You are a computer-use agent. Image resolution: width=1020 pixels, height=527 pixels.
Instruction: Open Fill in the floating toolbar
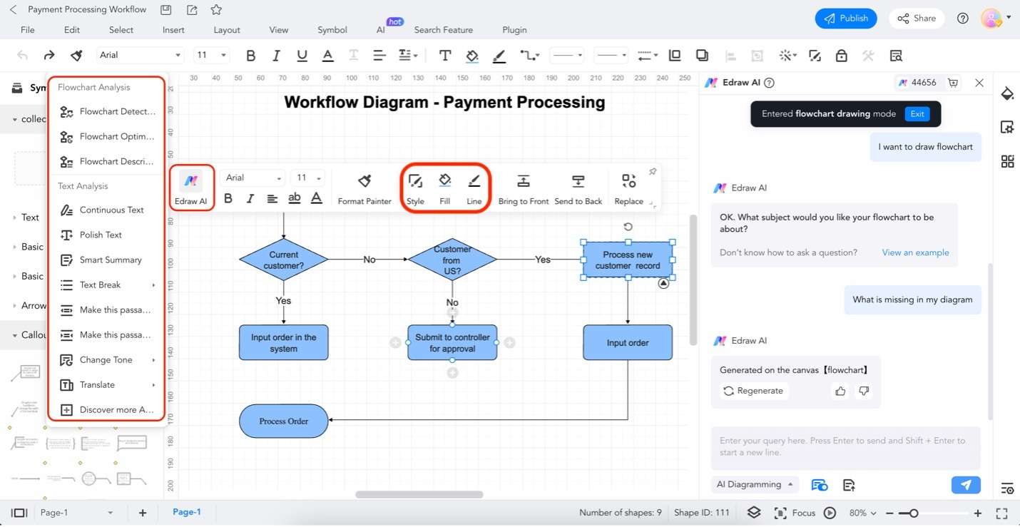[445, 189]
